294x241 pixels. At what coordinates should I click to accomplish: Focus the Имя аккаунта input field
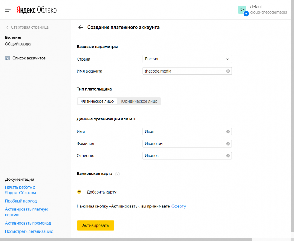[x=187, y=71]
